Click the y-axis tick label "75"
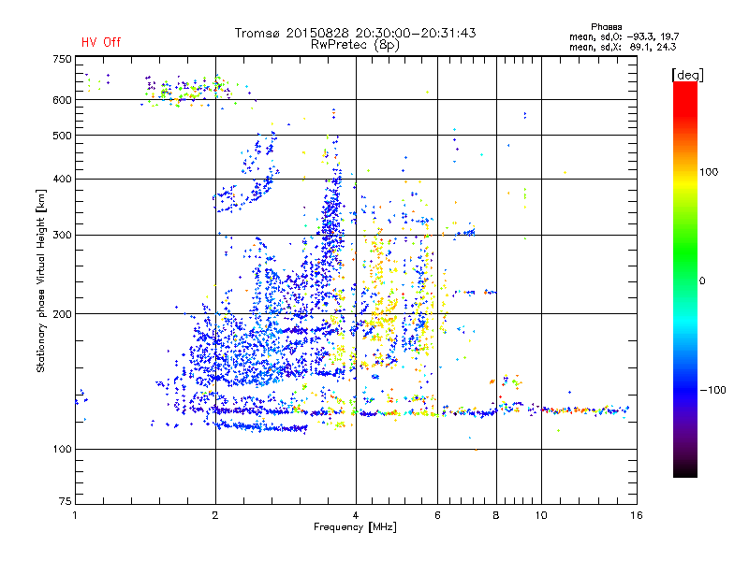Screen dimensions: 749x561 [x=66, y=501]
